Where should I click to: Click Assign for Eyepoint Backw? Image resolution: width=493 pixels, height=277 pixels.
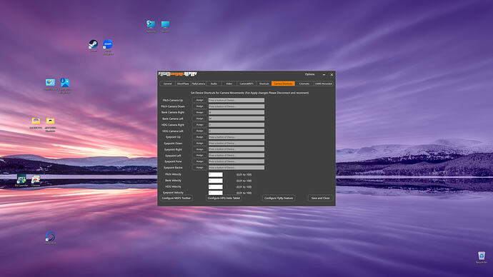point(199,167)
